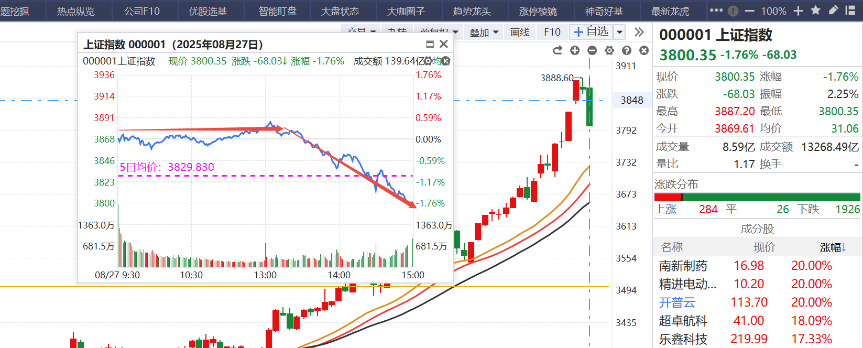Click the 15:00 time label in popup
Image resolution: width=863 pixels, height=348 pixels.
[413, 275]
